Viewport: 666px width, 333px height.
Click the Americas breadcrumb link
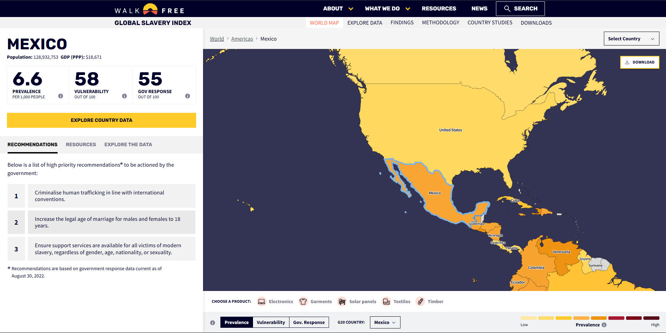242,39
